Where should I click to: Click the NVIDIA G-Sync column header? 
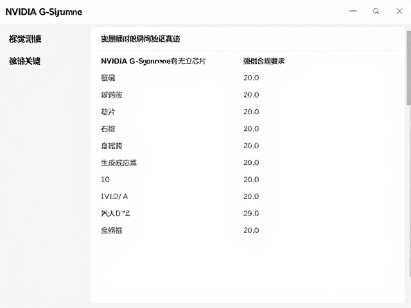(153, 62)
